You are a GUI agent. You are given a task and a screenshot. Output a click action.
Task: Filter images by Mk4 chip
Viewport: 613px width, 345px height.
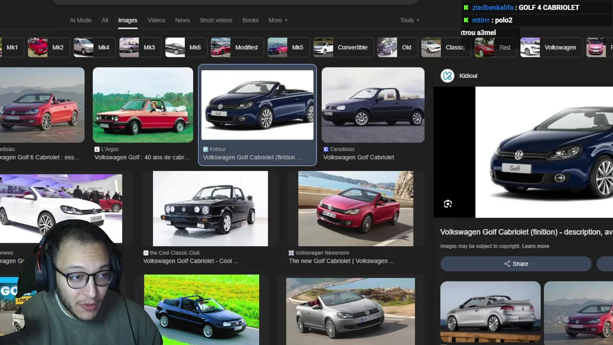coord(94,47)
